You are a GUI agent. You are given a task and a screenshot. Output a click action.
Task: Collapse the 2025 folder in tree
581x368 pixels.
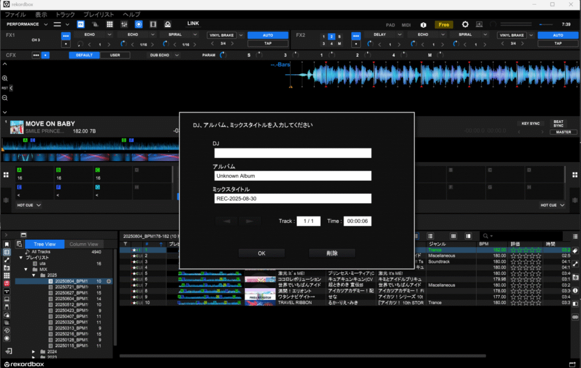(x=33, y=276)
